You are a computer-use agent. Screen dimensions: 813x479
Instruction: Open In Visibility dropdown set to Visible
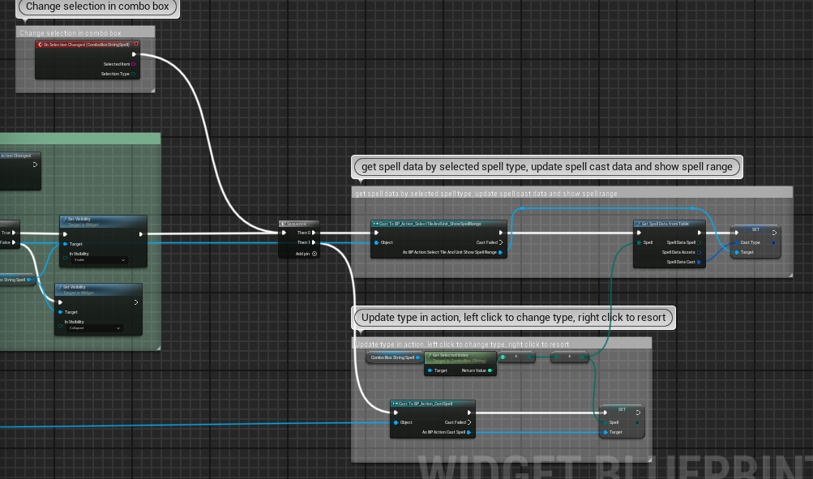click(x=99, y=260)
